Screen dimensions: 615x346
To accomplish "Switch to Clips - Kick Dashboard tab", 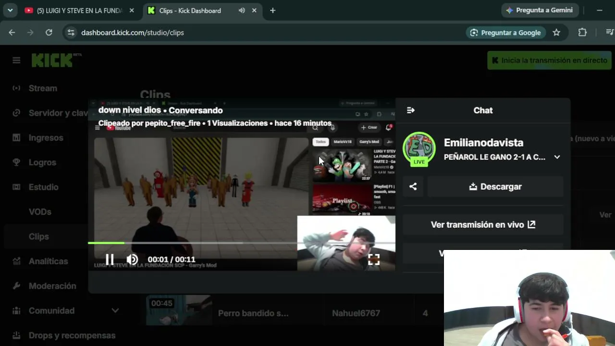I will (x=191, y=11).
